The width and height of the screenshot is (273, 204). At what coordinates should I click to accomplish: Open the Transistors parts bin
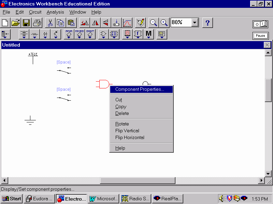click(x=56, y=34)
